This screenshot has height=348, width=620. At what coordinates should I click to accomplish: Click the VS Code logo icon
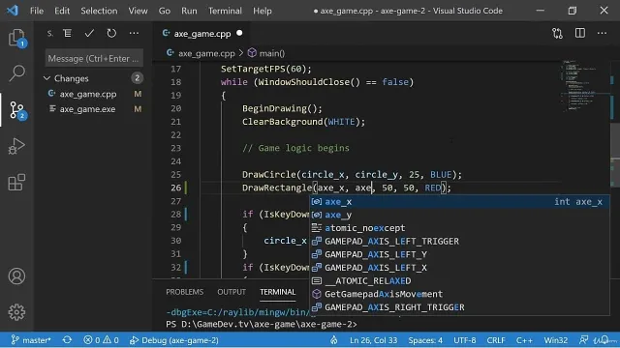click(13, 11)
